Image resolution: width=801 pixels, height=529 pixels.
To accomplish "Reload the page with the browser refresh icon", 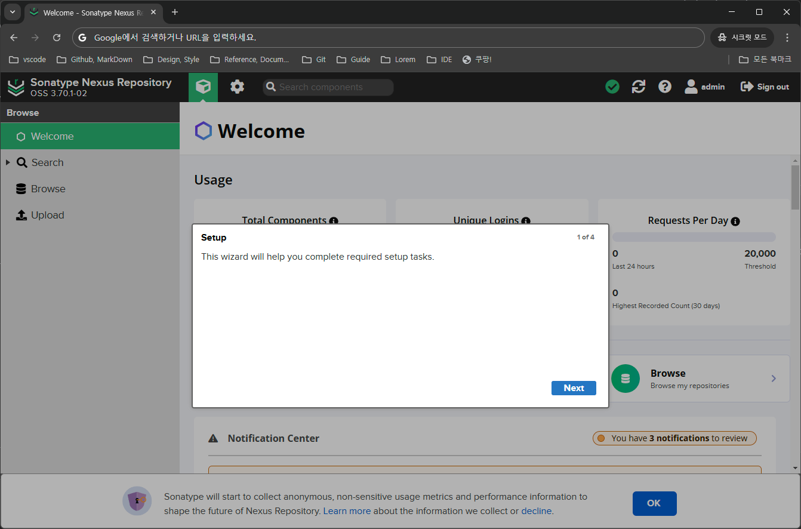I will coord(57,38).
